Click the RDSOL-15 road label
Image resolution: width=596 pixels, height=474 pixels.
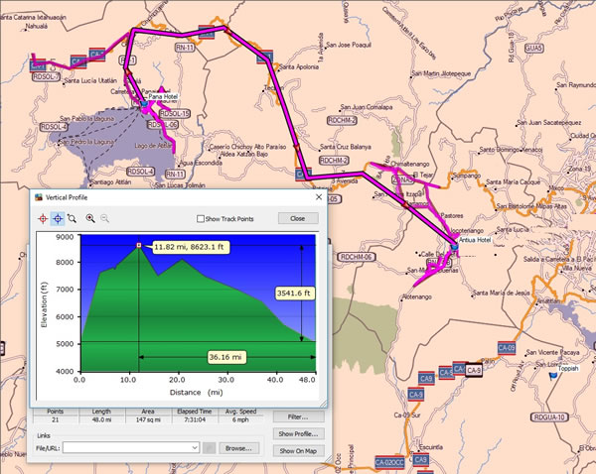175,113
